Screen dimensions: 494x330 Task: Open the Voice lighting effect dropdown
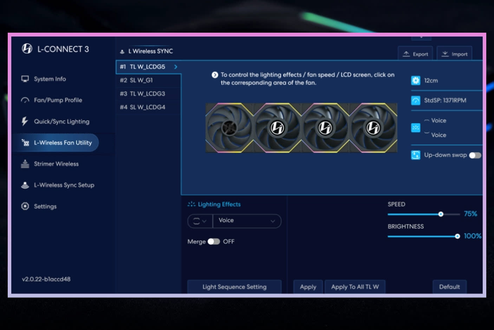pos(247,221)
